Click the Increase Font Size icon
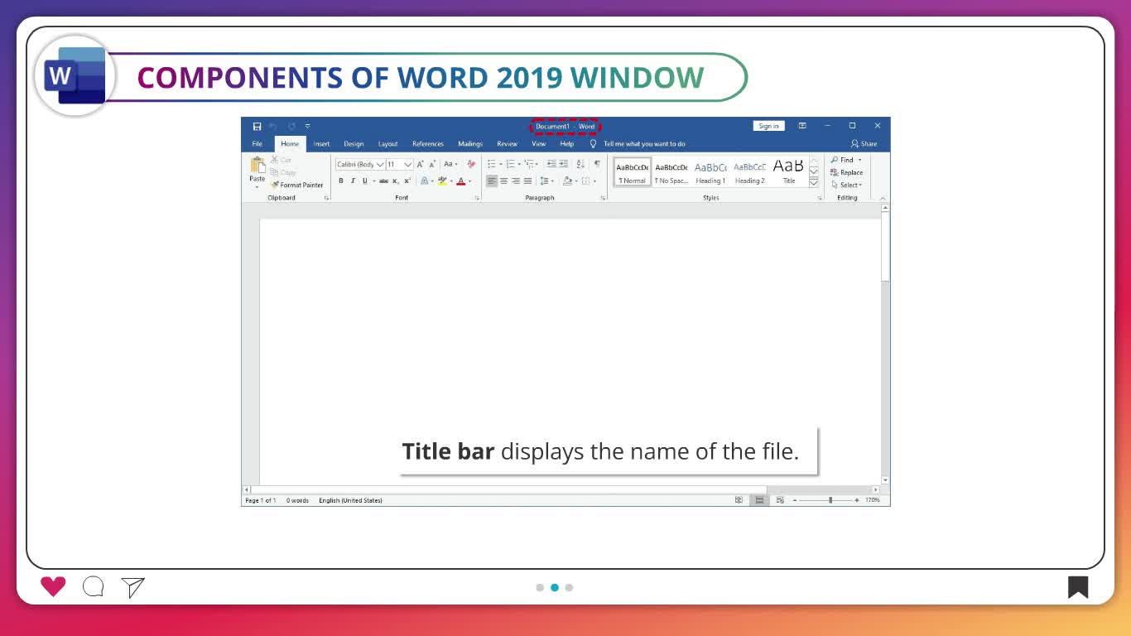The image size is (1131, 636). [x=421, y=164]
